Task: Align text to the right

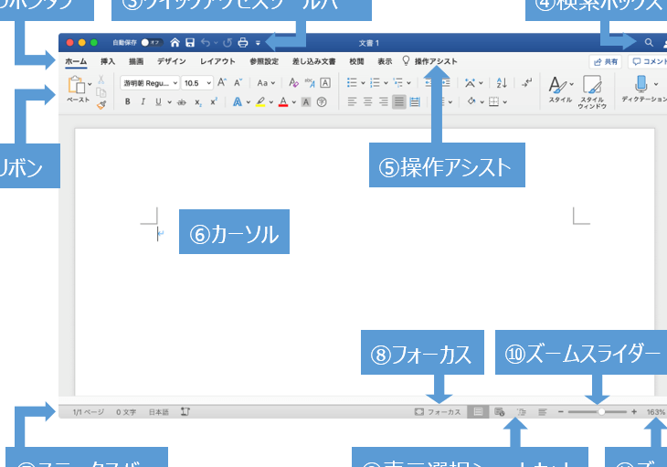Action: point(383,102)
